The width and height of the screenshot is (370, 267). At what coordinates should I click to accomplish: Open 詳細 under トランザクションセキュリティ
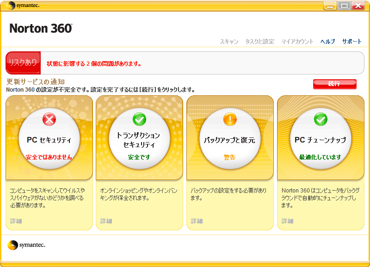pos(106,221)
